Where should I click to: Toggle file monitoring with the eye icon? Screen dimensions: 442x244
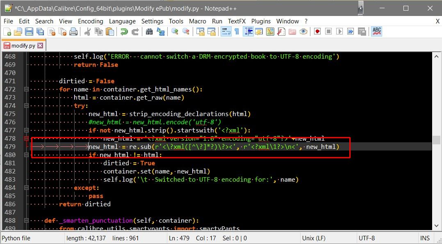[303, 32]
